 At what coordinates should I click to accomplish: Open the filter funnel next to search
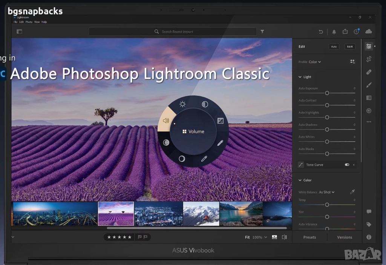coord(262,32)
